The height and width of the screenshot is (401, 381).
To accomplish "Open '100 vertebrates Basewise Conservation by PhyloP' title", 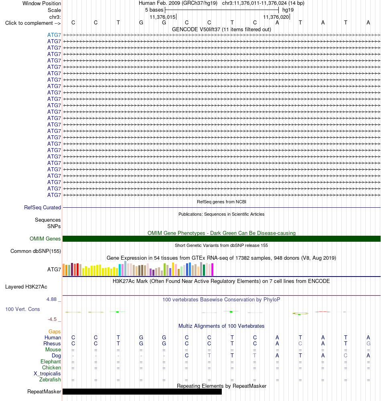I will tap(221, 299).
